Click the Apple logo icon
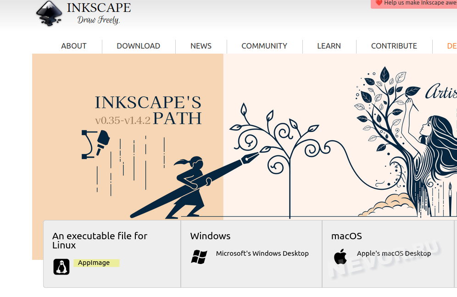Screen dimensions: 457x297 pyautogui.click(x=340, y=257)
